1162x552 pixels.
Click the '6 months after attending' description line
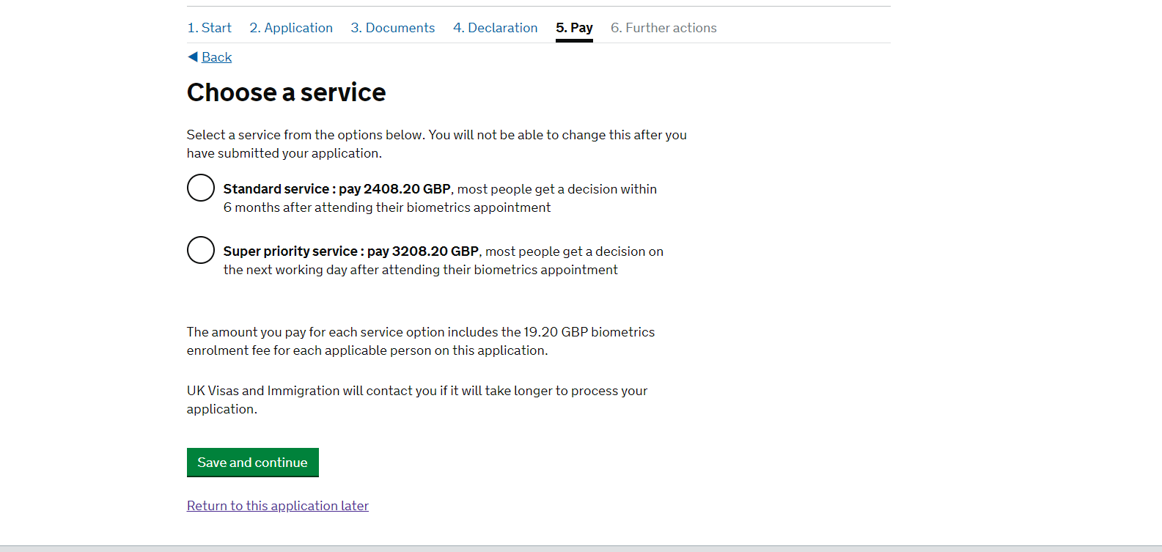[387, 207]
